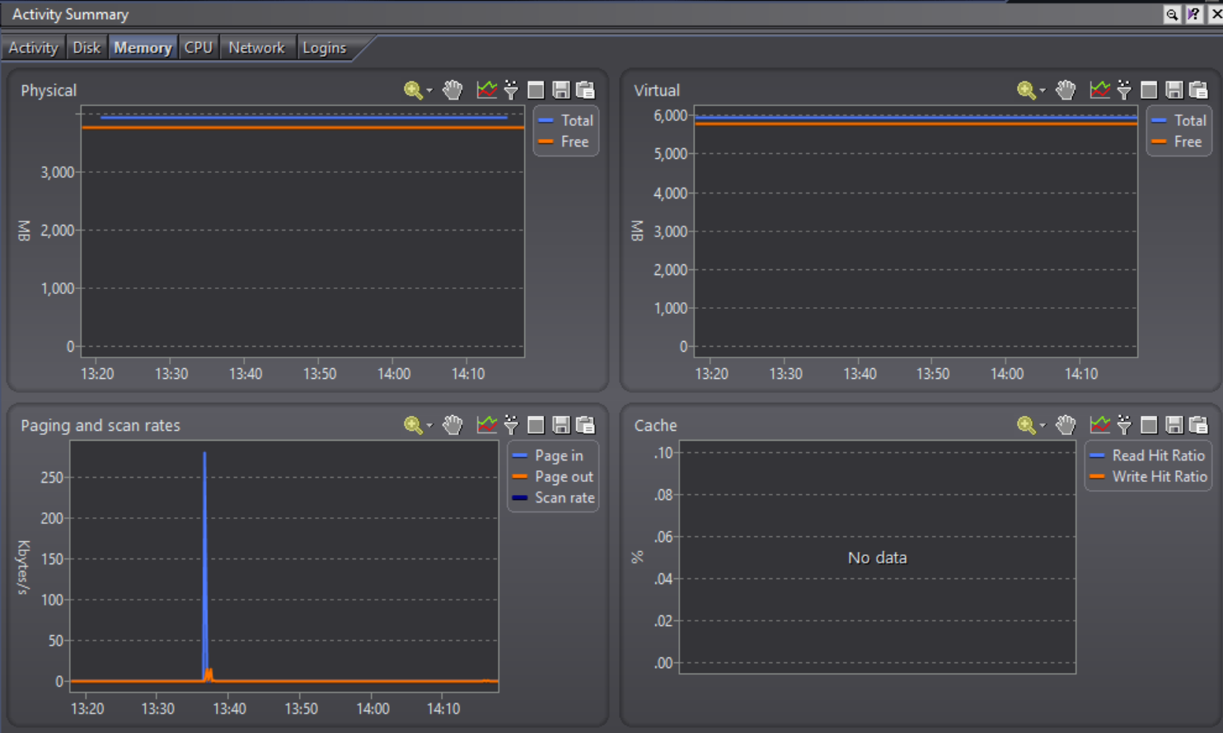
Task: Copy the Paging chart to clipboard
Action: coord(586,425)
